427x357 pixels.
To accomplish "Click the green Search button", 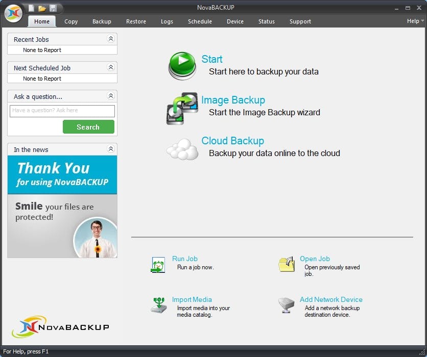I will 88,127.
